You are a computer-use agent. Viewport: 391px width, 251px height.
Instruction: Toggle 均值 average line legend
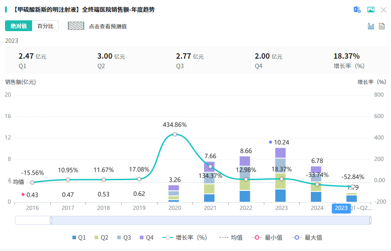click(231, 237)
